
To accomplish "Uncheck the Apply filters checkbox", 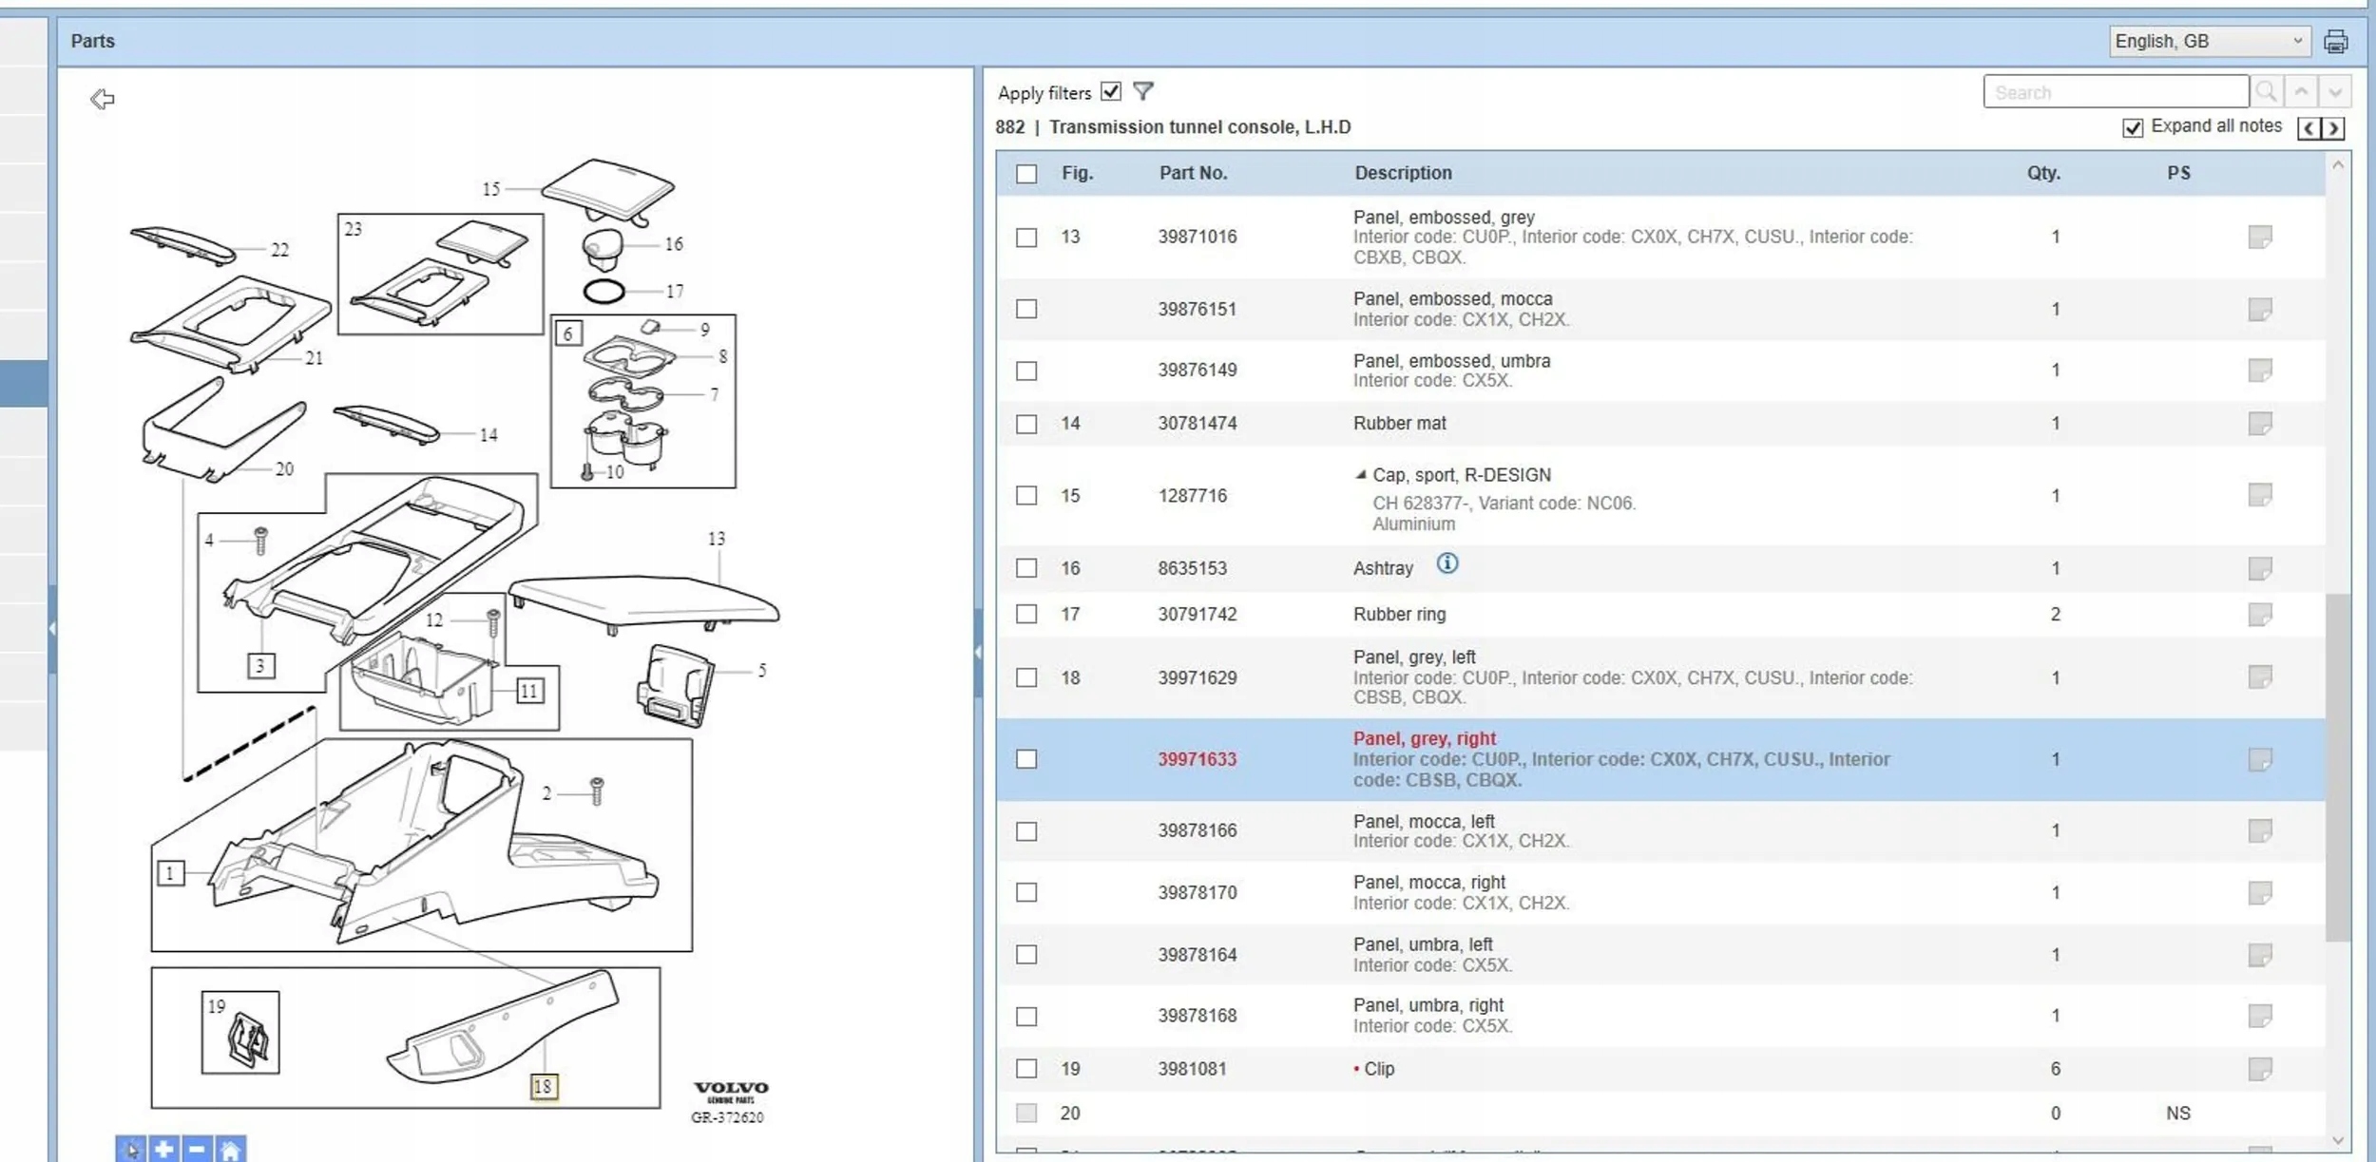I will (x=1110, y=91).
